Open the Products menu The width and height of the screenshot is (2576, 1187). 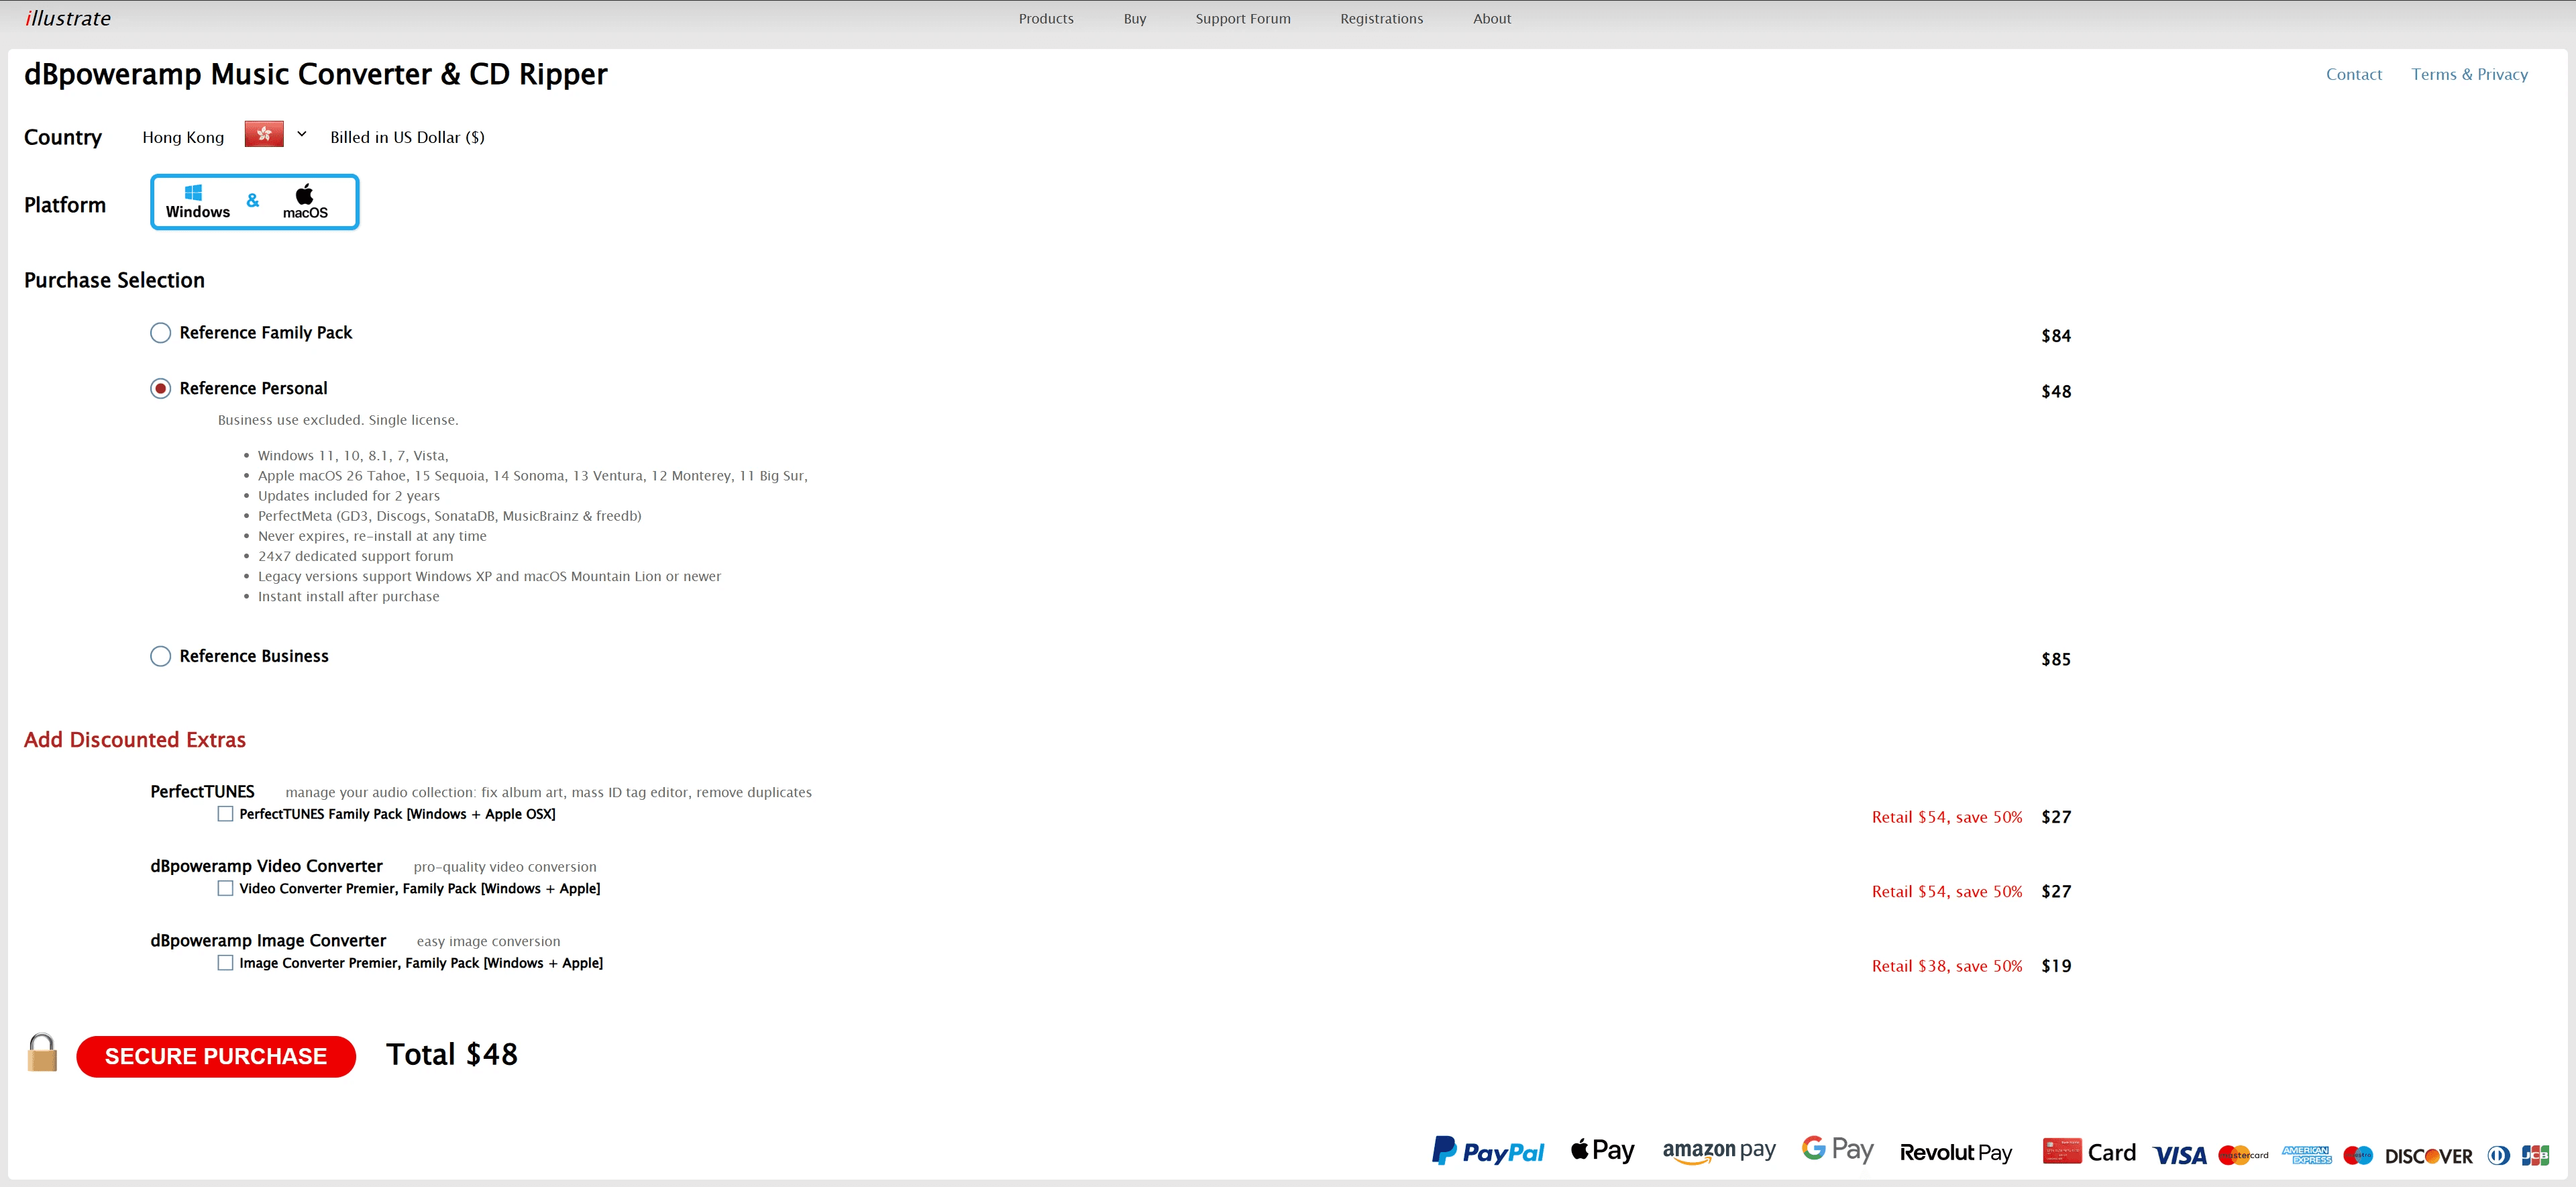(1046, 19)
